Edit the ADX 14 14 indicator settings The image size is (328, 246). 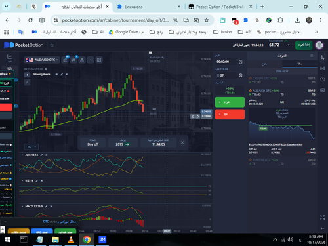coord(41,155)
